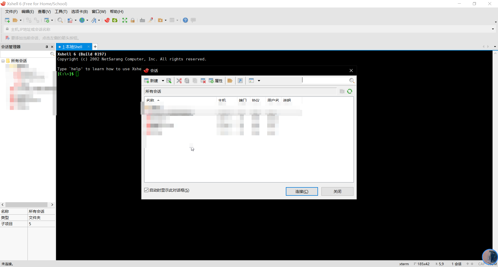Image resolution: width=498 pixels, height=267 pixels.
Task: Expand the color scheme dropdown arrow
Action: point(76,20)
